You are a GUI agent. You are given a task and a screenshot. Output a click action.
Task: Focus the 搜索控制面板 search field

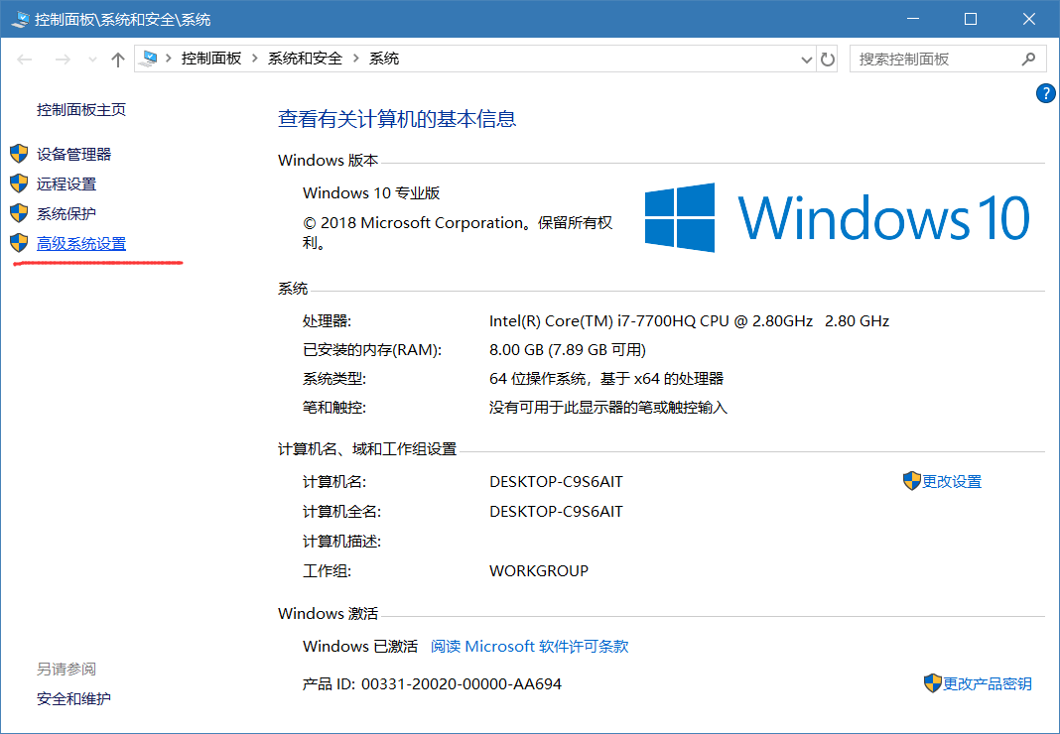click(x=933, y=60)
